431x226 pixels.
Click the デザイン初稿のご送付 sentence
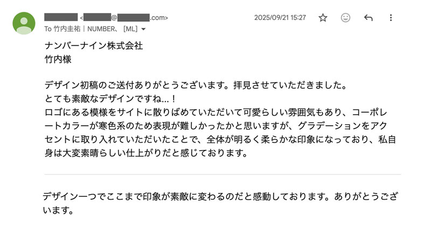pyautogui.click(x=194, y=86)
